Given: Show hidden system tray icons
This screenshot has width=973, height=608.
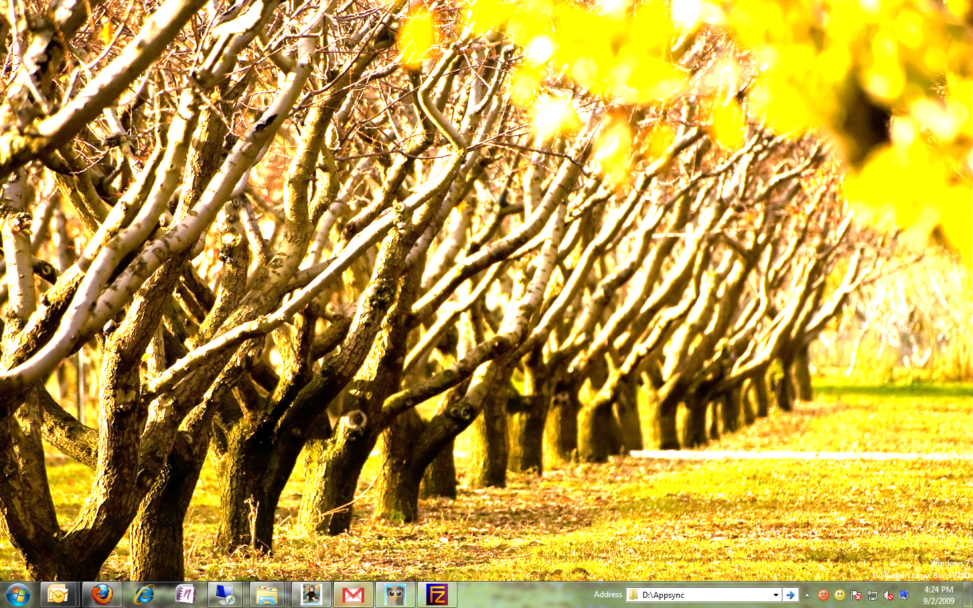Looking at the screenshot, I should 807,595.
